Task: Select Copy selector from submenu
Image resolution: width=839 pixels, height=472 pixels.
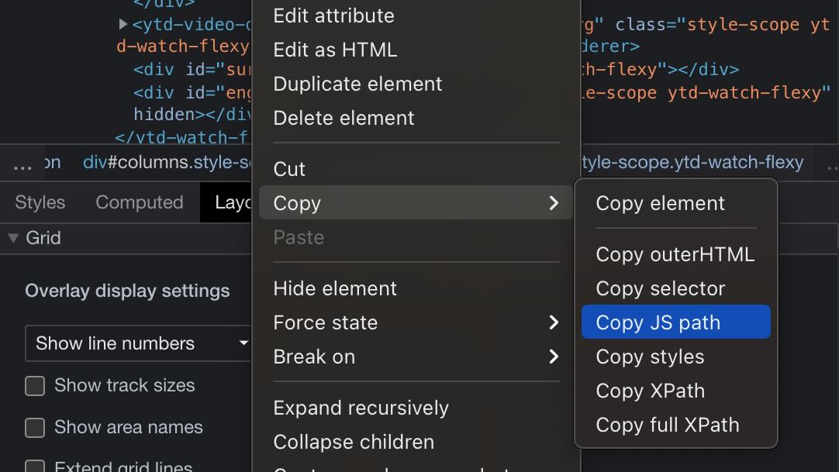Action: tap(660, 288)
